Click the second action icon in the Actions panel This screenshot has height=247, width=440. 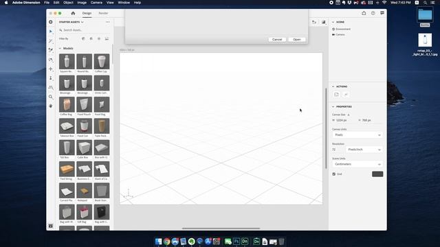click(346, 95)
